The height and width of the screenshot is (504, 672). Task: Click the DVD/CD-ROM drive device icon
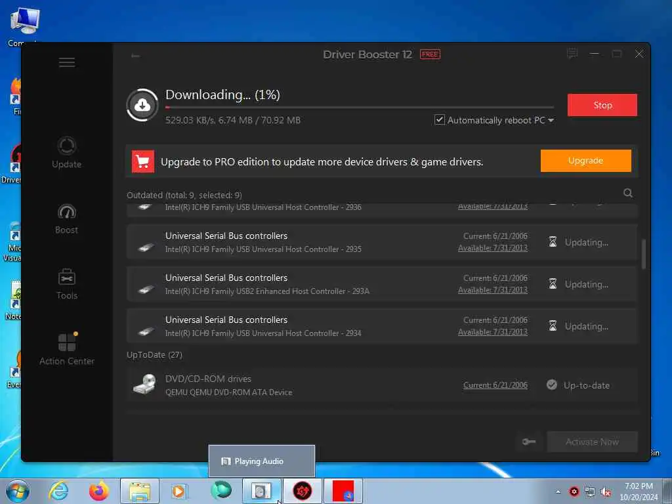pyautogui.click(x=144, y=385)
